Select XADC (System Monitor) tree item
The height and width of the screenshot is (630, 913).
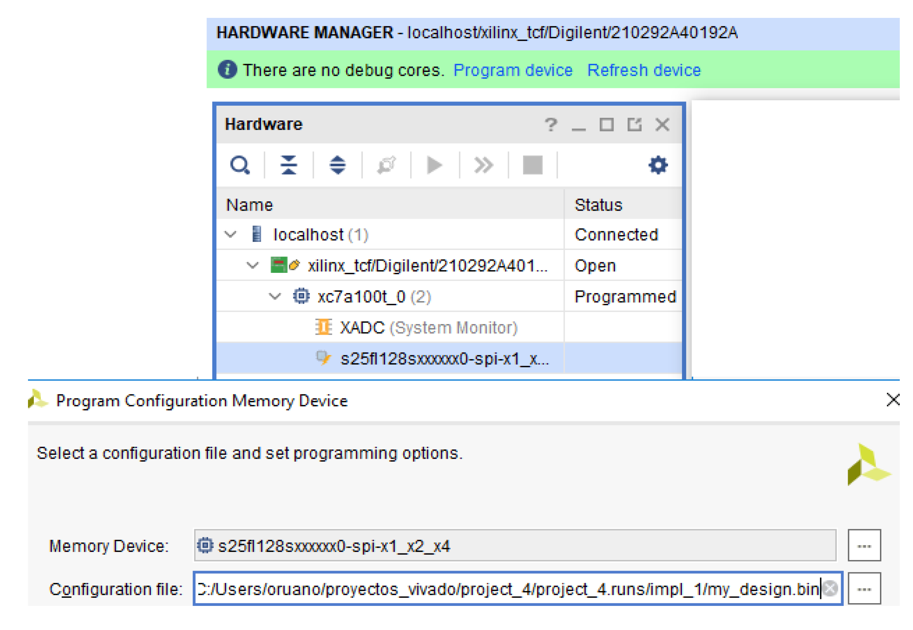(428, 328)
